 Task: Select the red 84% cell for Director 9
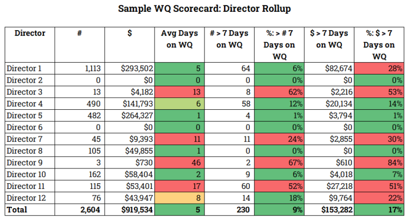pos(379,162)
